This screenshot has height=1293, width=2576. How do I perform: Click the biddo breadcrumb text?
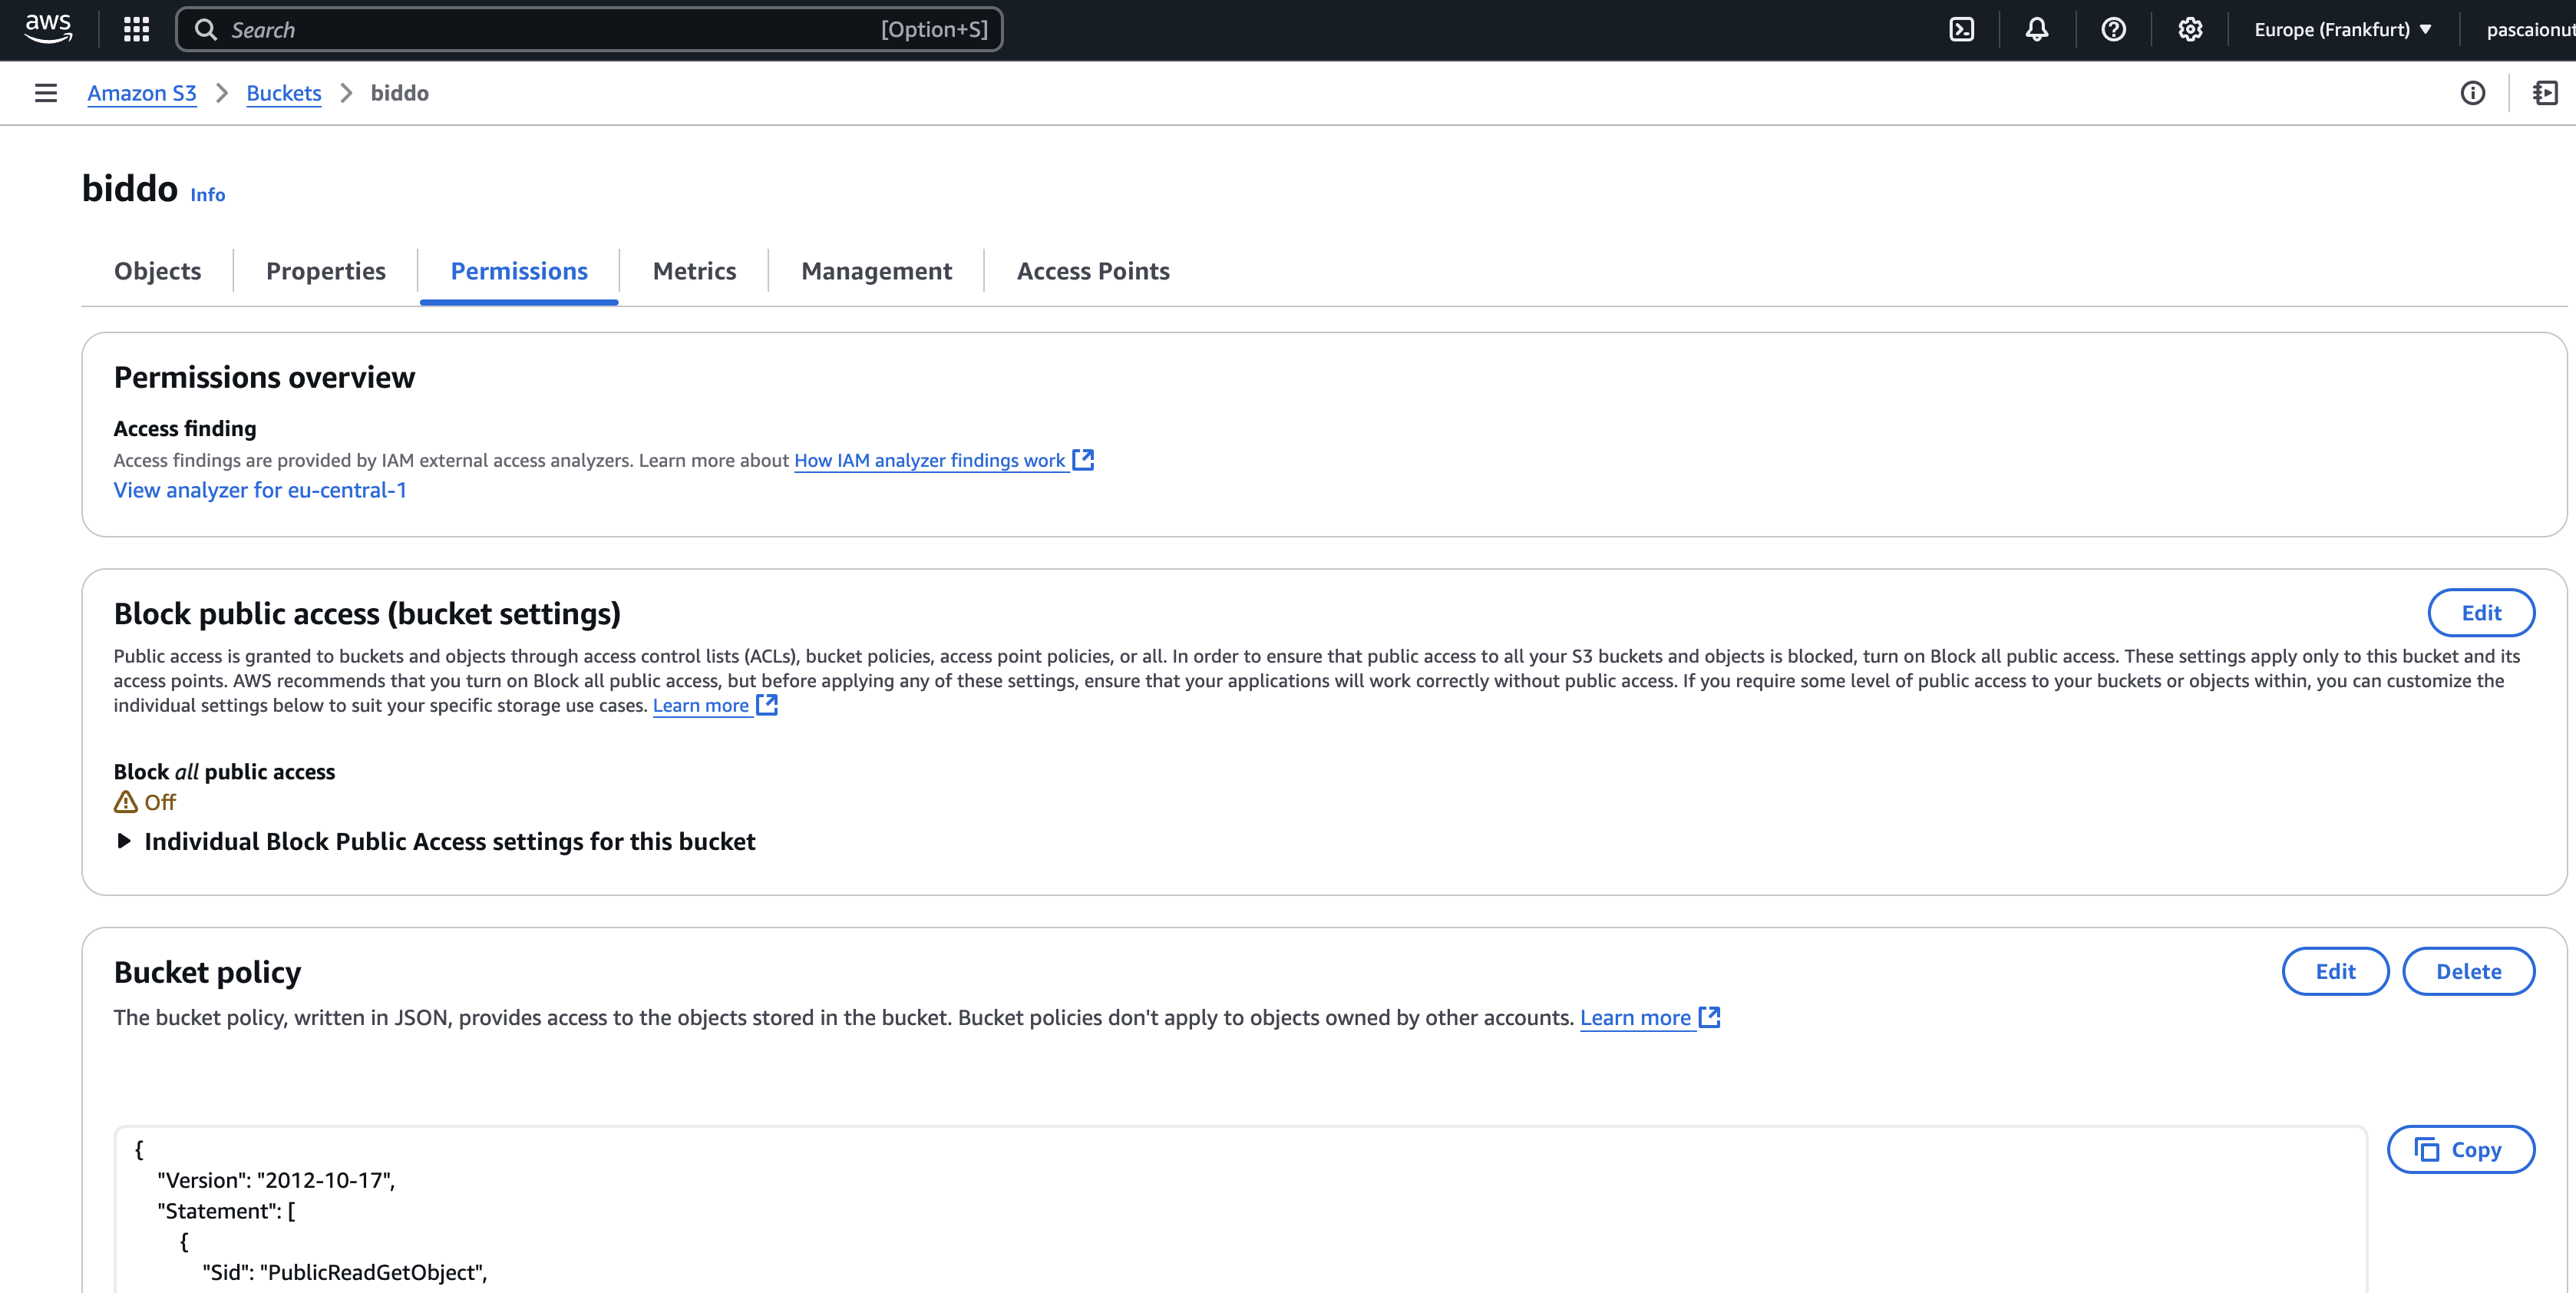click(x=400, y=93)
